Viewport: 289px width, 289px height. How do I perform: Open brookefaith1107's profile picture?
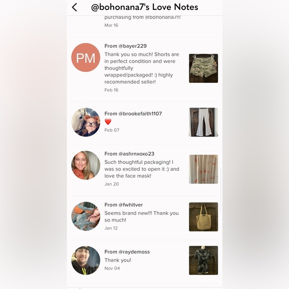[86, 122]
